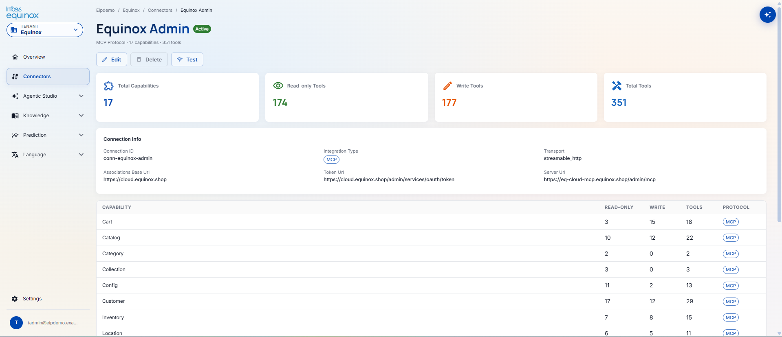The image size is (782, 337).
Task: Click the Read-only Tools eye icon
Action: tap(278, 85)
